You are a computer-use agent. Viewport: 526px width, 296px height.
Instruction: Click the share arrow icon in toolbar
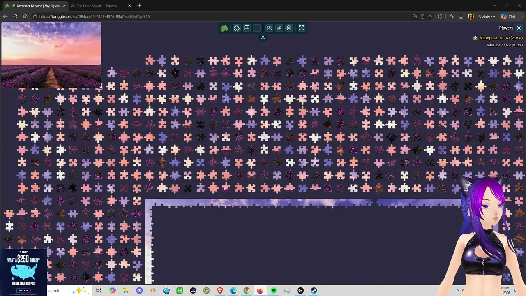pos(279,28)
